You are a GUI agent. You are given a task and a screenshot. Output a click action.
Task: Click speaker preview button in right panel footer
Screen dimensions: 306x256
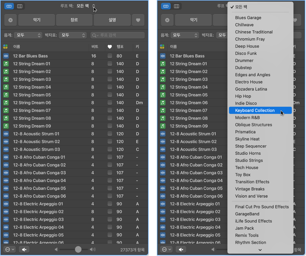click(181, 249)
